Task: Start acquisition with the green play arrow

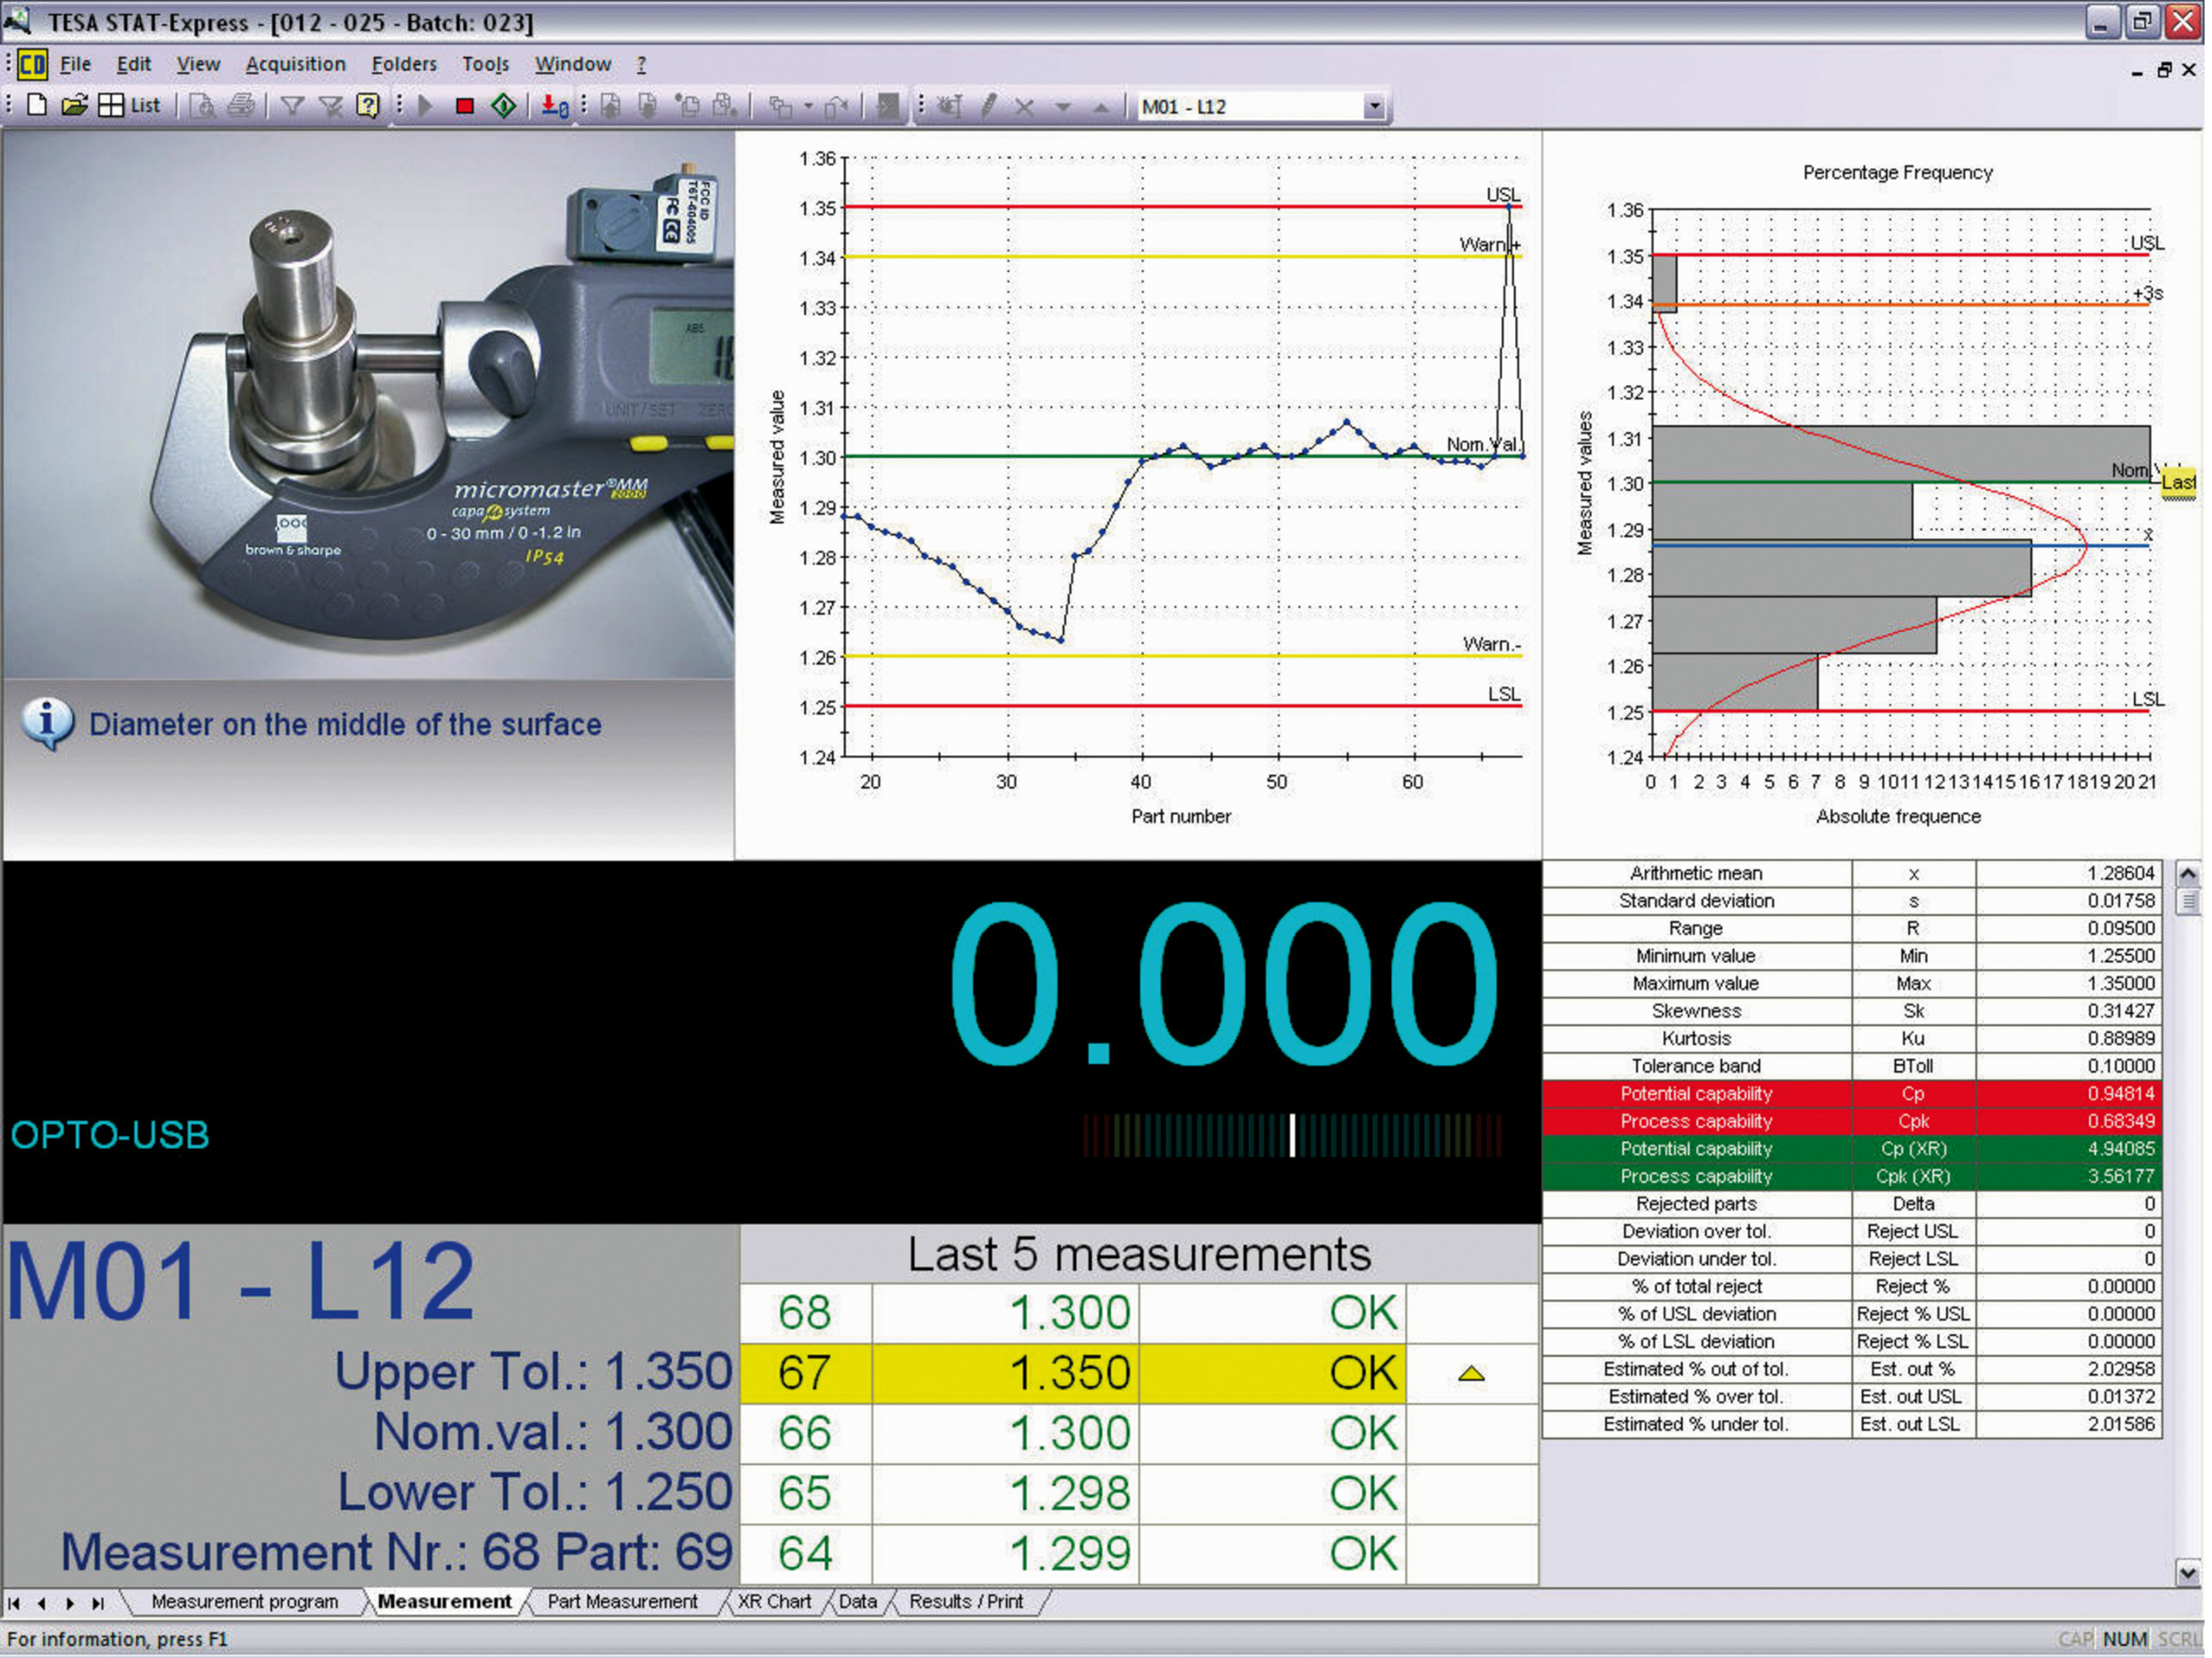Action: tap(425, 106)
